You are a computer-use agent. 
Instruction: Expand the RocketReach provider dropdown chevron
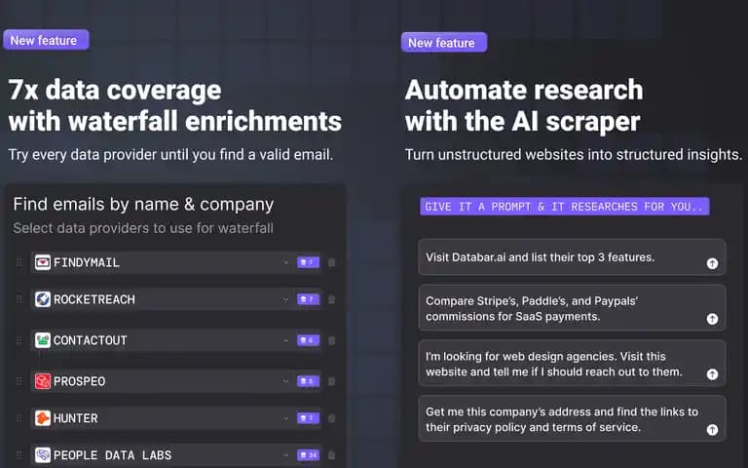(285, 299)
